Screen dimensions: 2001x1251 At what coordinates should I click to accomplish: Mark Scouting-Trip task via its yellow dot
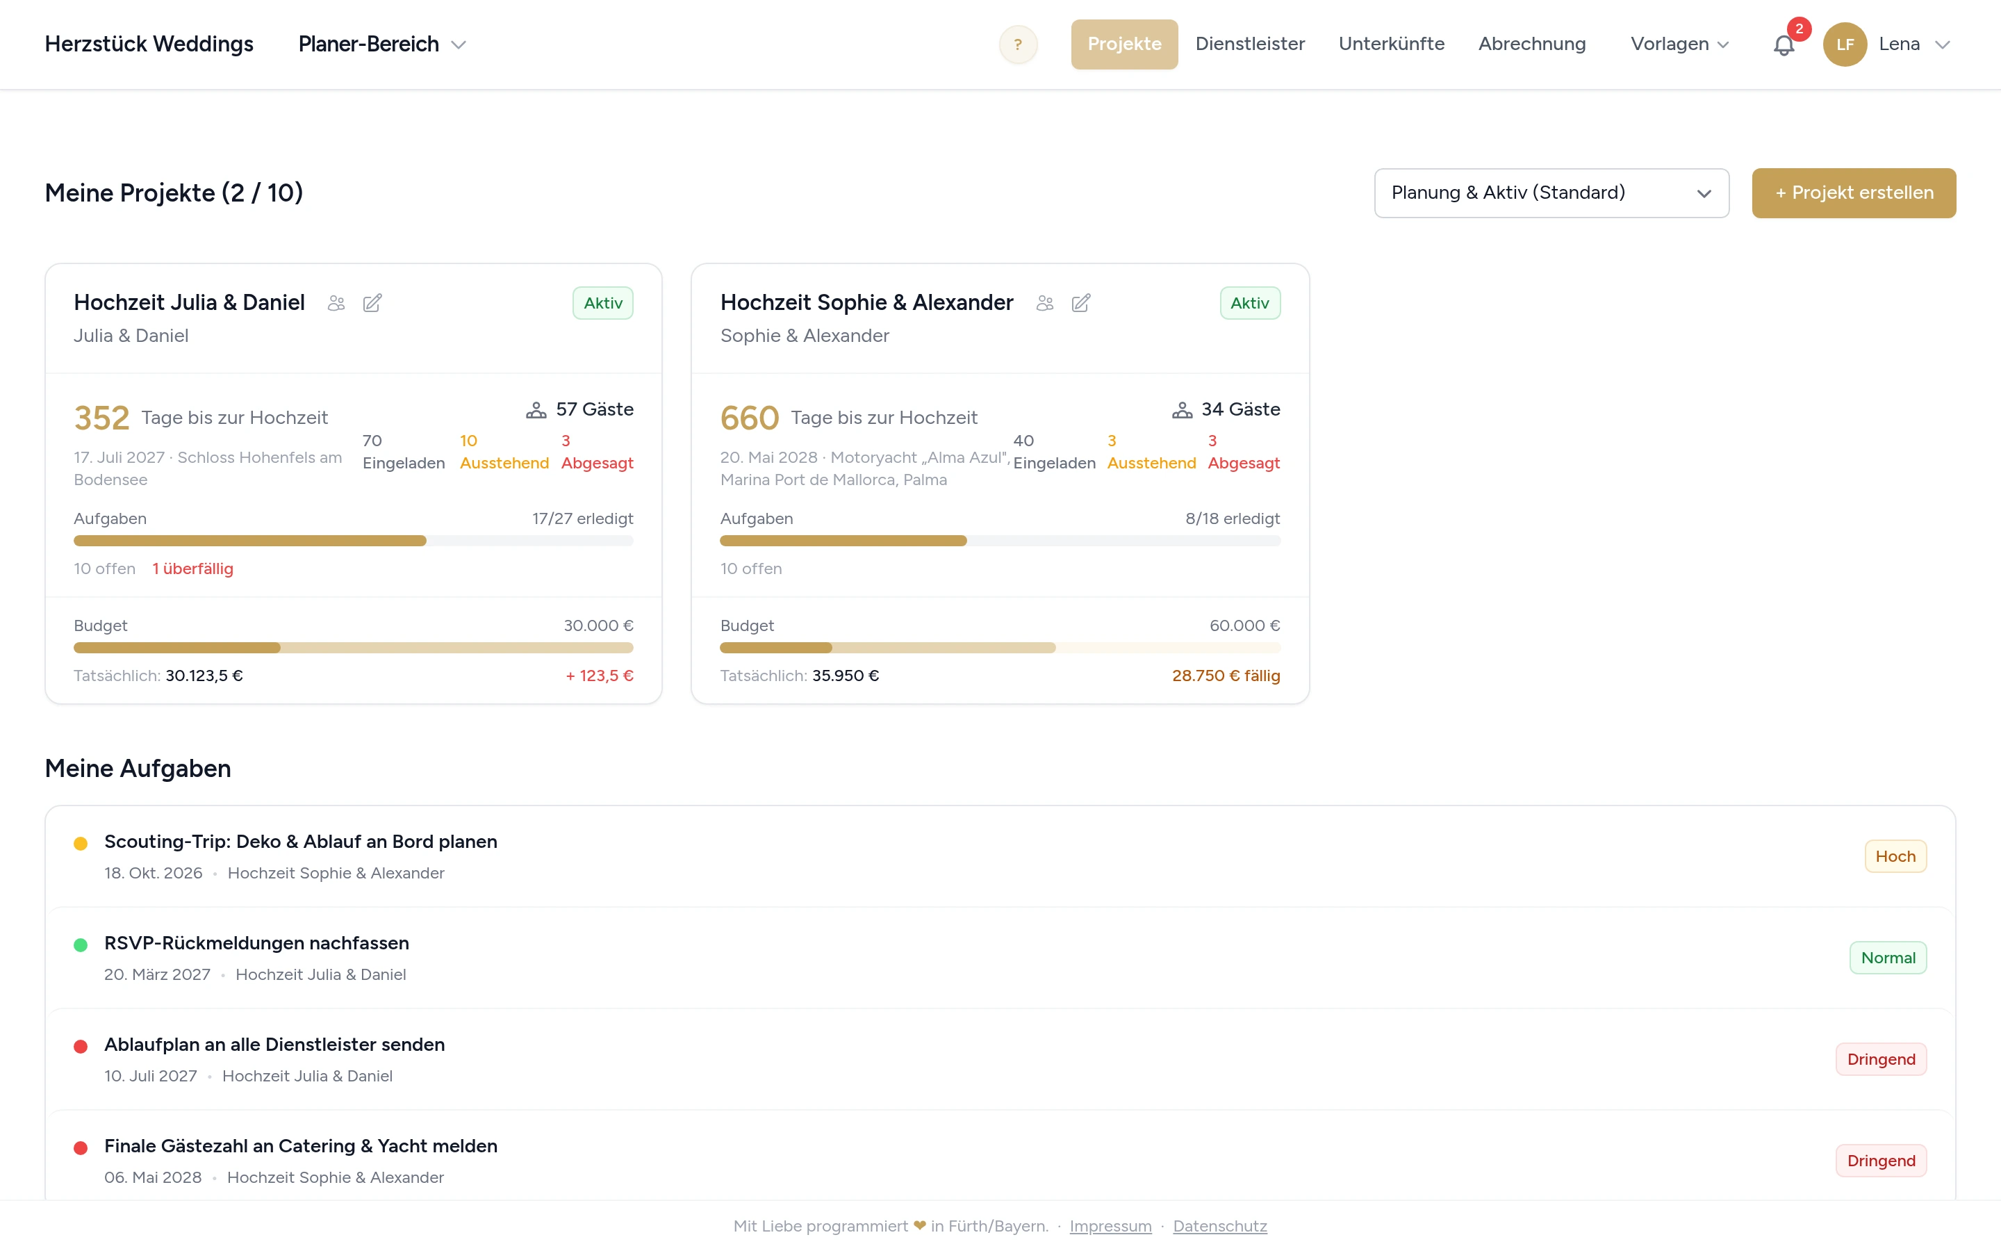click(x=80, y=843)
